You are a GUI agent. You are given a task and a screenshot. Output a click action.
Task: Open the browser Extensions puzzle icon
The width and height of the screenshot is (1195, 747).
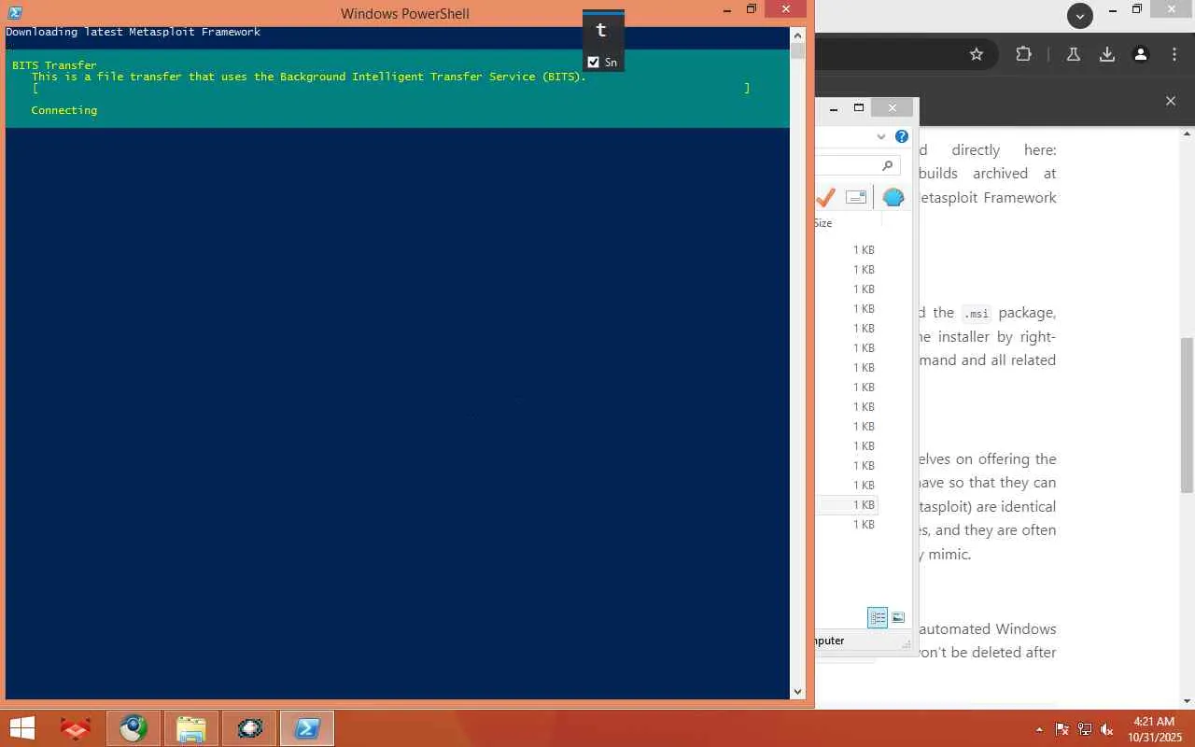coord(1023,54)
